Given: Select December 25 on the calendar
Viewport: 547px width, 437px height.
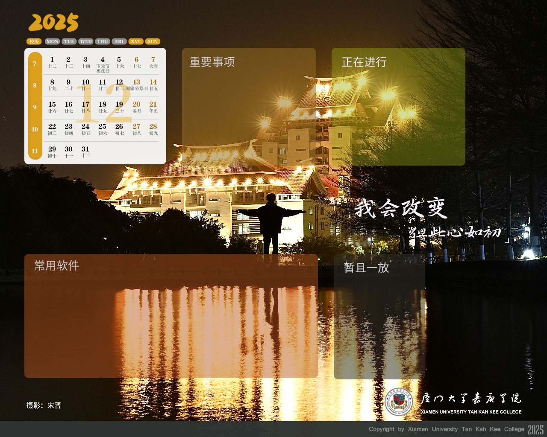Looking at the screenshot, I should coord(103,129).
